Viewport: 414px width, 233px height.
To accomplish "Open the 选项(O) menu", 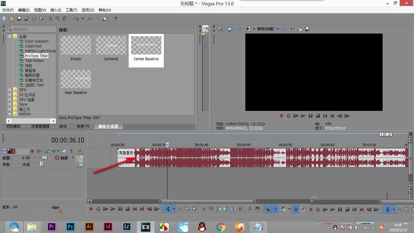I will (88, 10).
